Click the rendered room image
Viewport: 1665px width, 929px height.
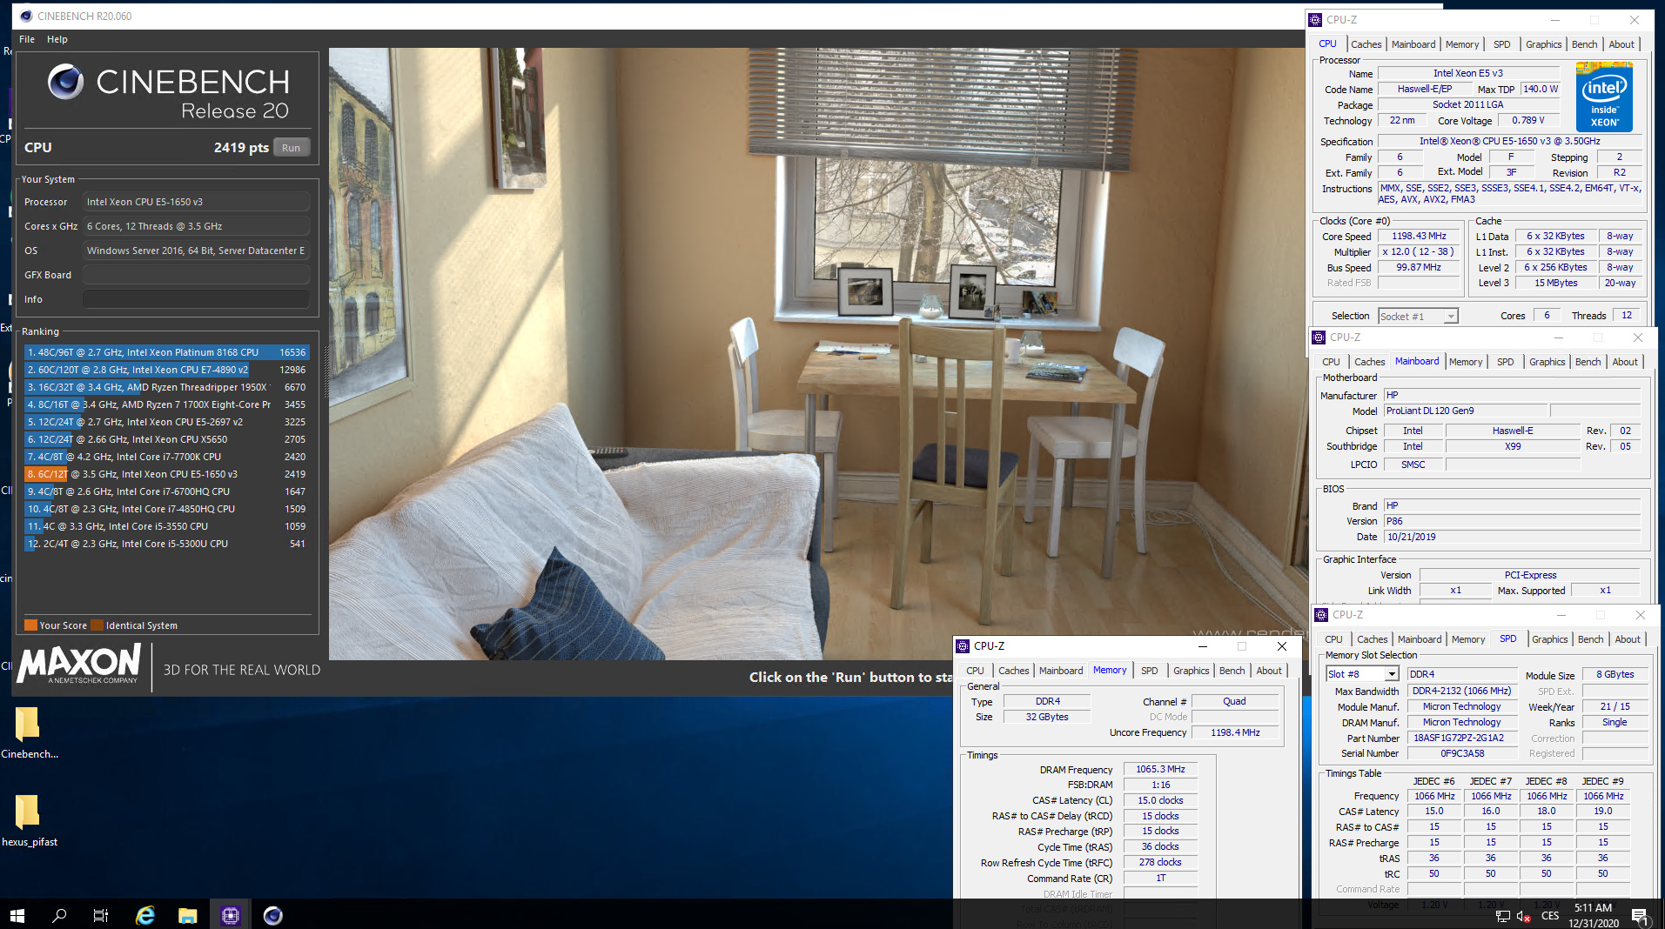(816, 353)
